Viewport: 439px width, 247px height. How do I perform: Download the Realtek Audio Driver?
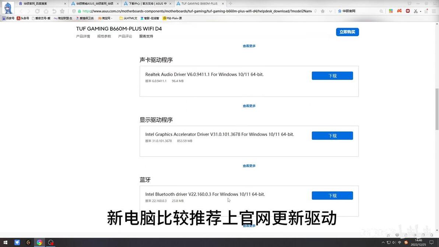click(x=332, y=76)
